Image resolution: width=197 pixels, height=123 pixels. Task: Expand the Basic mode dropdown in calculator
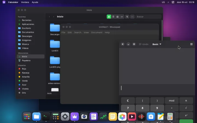[x=157, y=44]
